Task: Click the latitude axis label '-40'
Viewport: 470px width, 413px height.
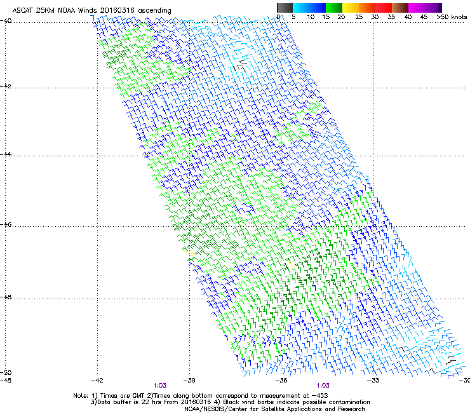Action: (x=6, y=21)
